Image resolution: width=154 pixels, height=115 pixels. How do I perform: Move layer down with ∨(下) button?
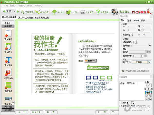(x=148, y=99)
